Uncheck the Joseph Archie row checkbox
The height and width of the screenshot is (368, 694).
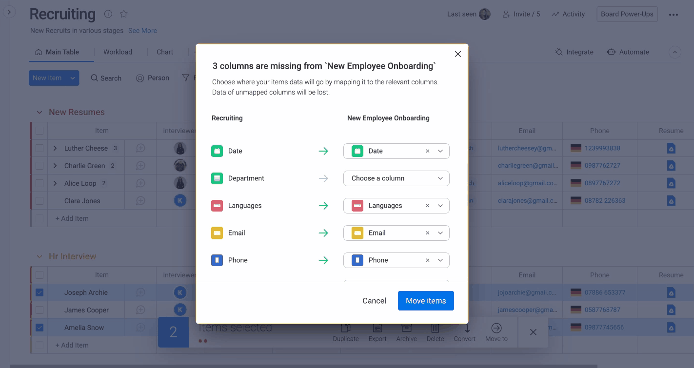pos(40,292)
